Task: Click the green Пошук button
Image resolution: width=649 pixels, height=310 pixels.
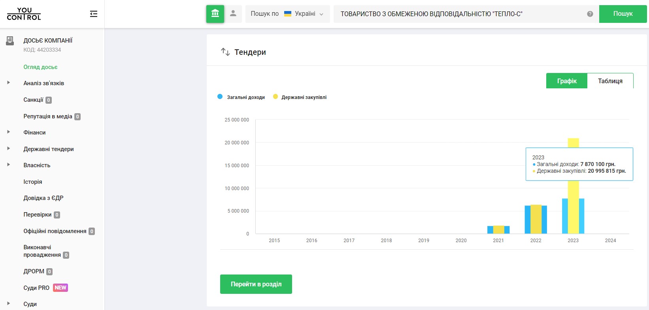Action: click(x=623, y=14)
